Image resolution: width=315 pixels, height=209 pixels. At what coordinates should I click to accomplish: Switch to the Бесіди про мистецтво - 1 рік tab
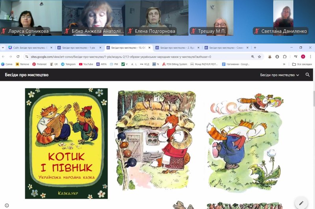pos(79,48)
